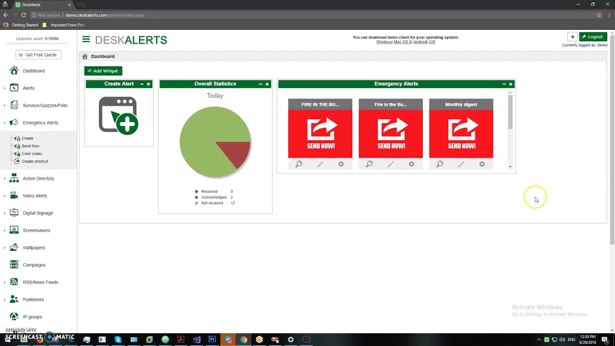This screenshot has height=346, width=615.
Task: Expand the Active Directory arrow
Action: pyautogui.click(x=5, y=178)
